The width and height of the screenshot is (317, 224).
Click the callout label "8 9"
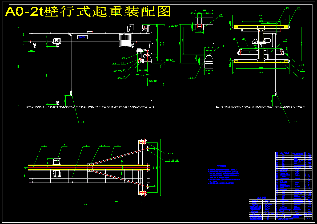click(170, 153)
